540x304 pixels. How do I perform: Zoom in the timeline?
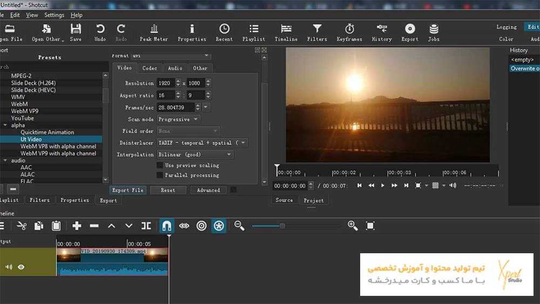(x=353, y=226)
